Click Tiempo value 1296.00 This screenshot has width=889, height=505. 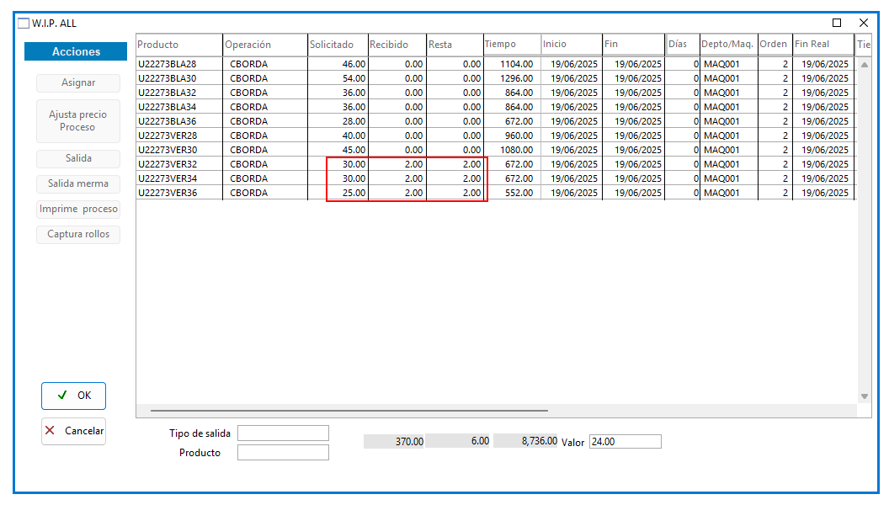coord(517,78)
